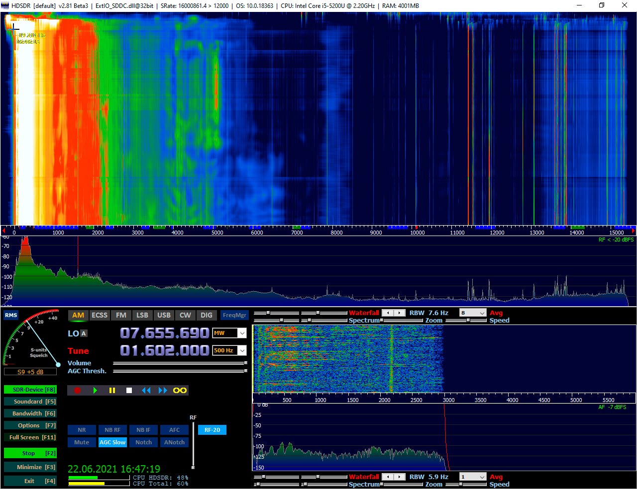Viewport: 637px width, 489px height.
Task: Adjust the AGC Thresh. slider
Action: coord(180,371)
